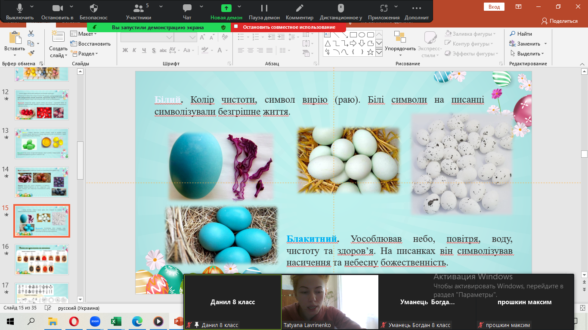Select the triangle shape in gallery

pos(328,43)
